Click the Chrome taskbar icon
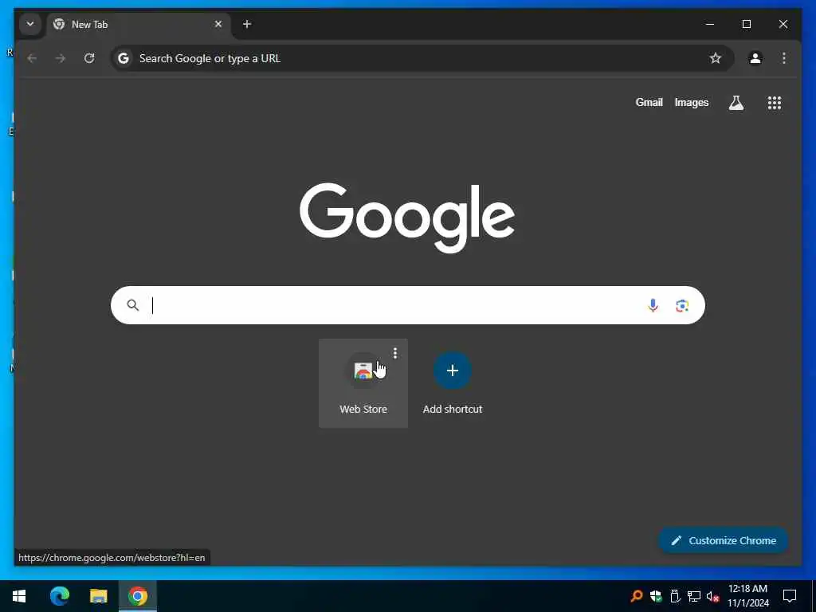Screen dimensions: 816x612 tap(138, 596)
